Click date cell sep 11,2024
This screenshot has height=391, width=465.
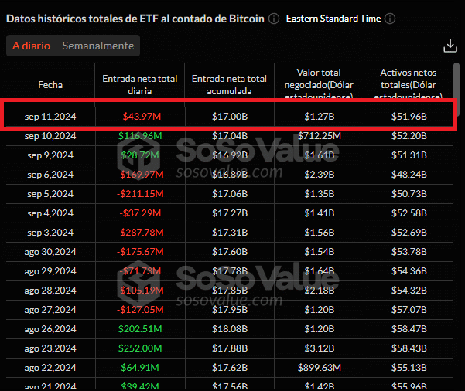click(x=50, y=117)
